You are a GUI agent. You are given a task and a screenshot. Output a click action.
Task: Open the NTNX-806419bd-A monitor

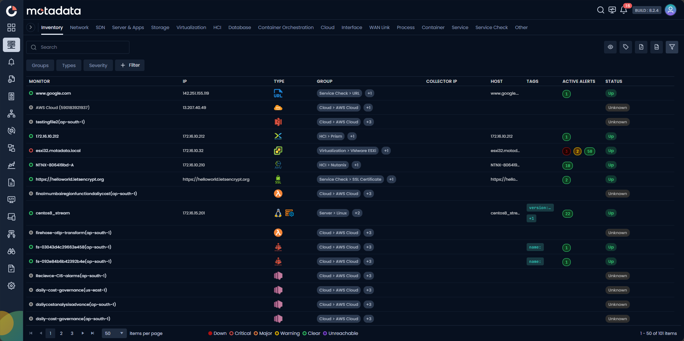55,165
